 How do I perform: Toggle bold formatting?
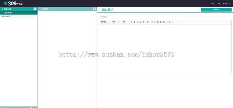pyautogui.click(x=132, y=22)
